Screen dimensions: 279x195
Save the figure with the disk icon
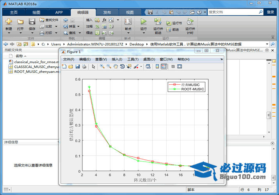pos(78,67)
